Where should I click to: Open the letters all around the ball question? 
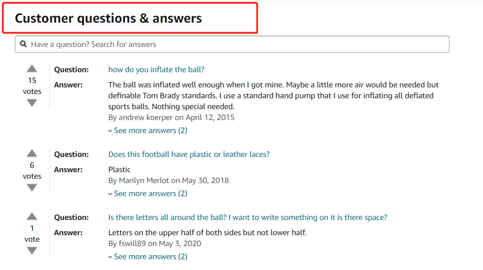[248, 217]
